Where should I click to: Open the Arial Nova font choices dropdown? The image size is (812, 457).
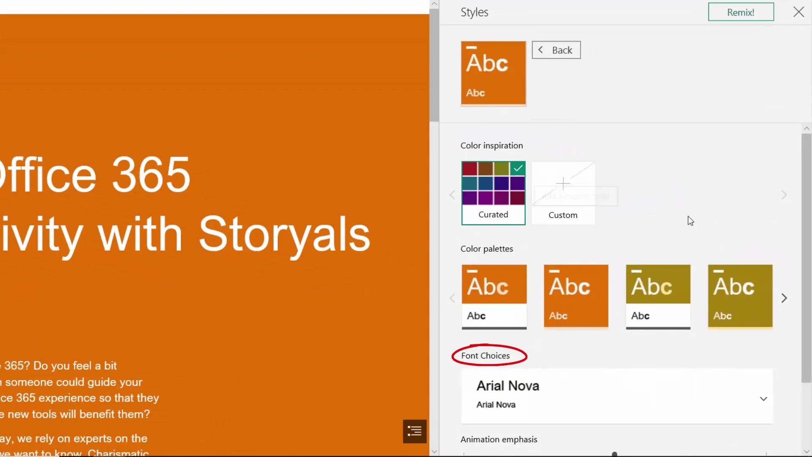617,396
